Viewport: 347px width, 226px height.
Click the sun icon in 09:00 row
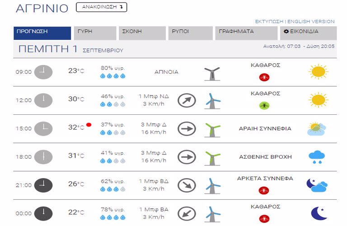(x=318, y=72)
